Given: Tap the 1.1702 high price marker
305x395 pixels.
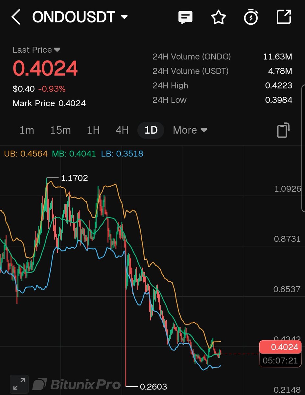Looking at the screenshot, I should (x=74, y=178).
